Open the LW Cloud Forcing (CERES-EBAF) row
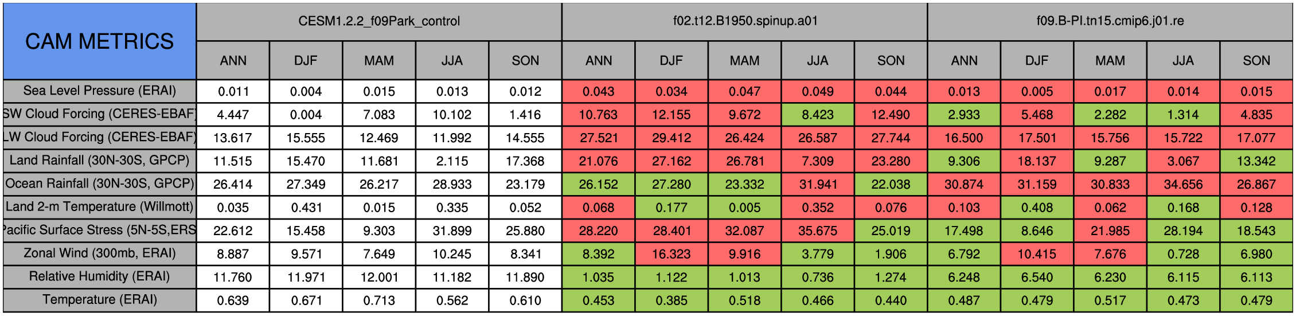The height and width of the screenshot is (316, 1296). 99,138
